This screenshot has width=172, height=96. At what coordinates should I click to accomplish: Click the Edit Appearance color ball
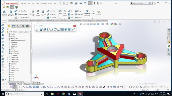pos(112,24)
